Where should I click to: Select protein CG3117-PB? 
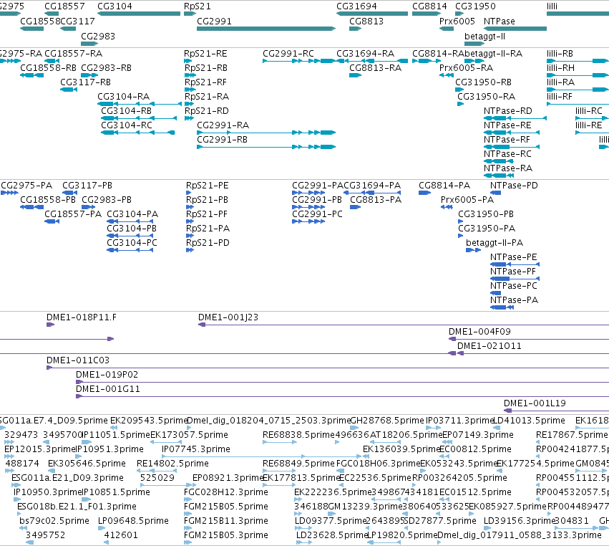coord(87,185)
